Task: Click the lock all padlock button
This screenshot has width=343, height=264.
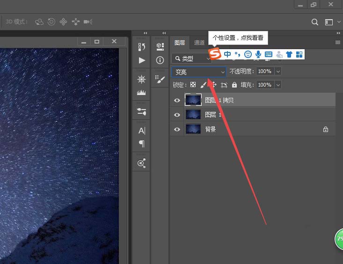Action: pyautogui.click(x=234, y=85)
